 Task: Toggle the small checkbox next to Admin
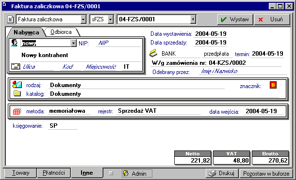point(111,173)
